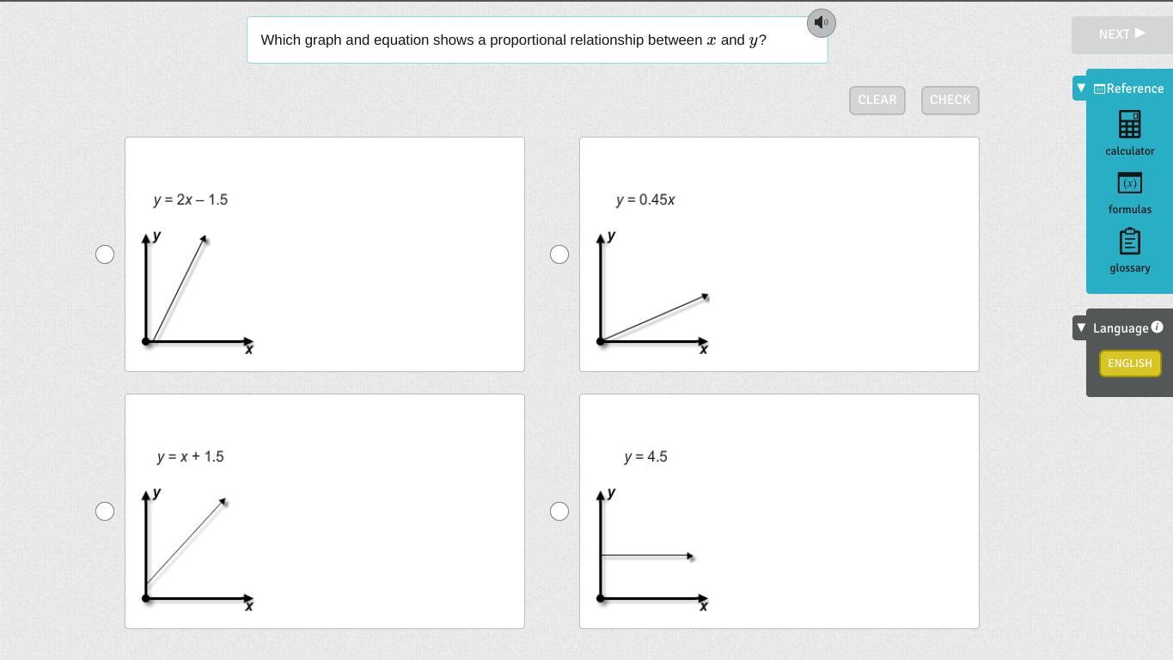Click the Language info icon
Screen dimensions: 1173x660
pyautogui.click(x=1157, y=327)
